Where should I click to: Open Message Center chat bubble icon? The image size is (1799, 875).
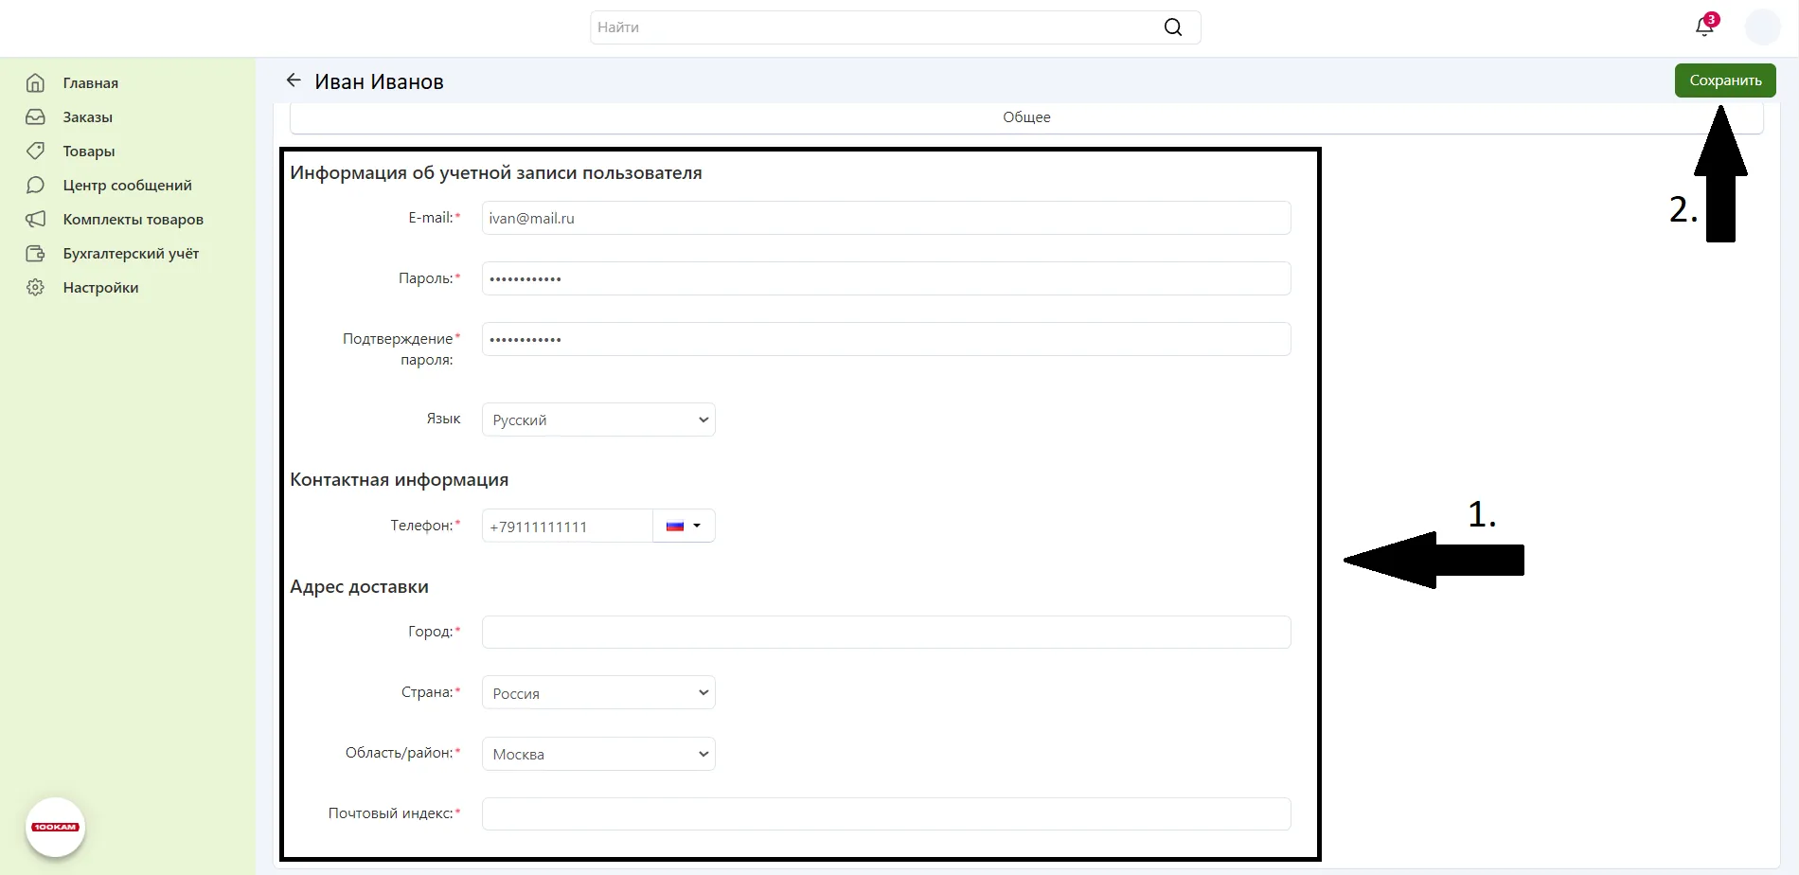point(35,186)
